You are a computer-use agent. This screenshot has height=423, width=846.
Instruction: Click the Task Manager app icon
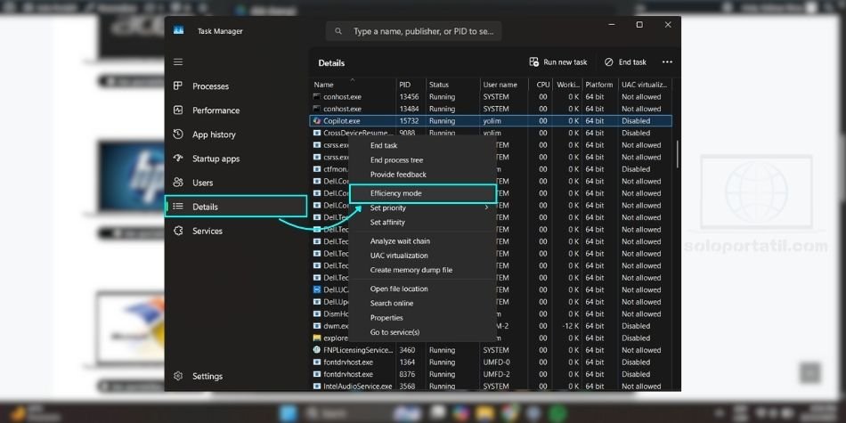point(179,31)
